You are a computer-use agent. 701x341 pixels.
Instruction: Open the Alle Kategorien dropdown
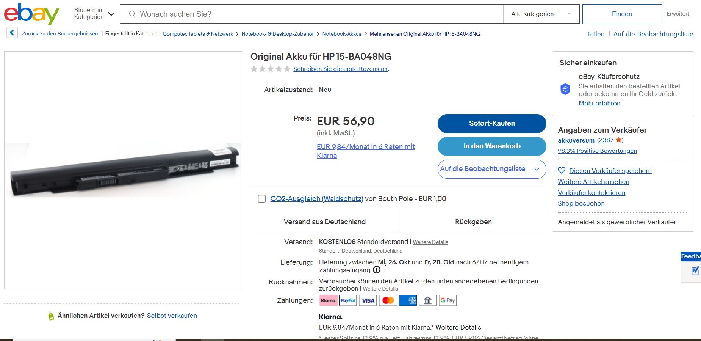[x=541, y=14]
